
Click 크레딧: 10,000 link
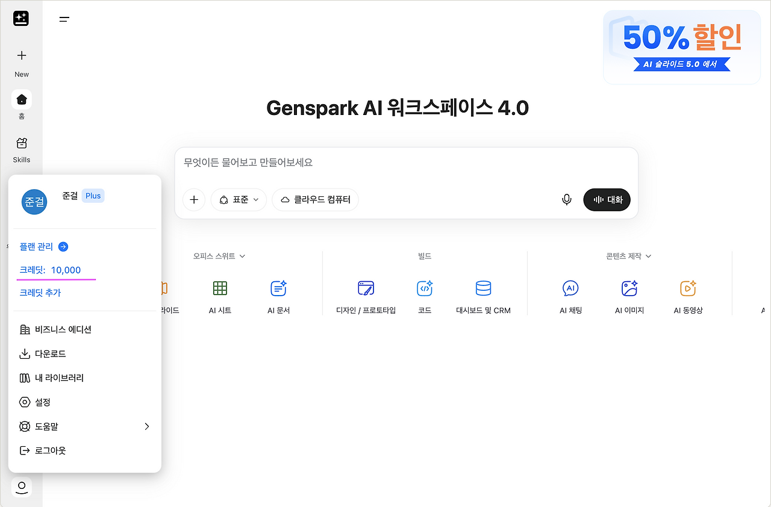pos(50,270)
